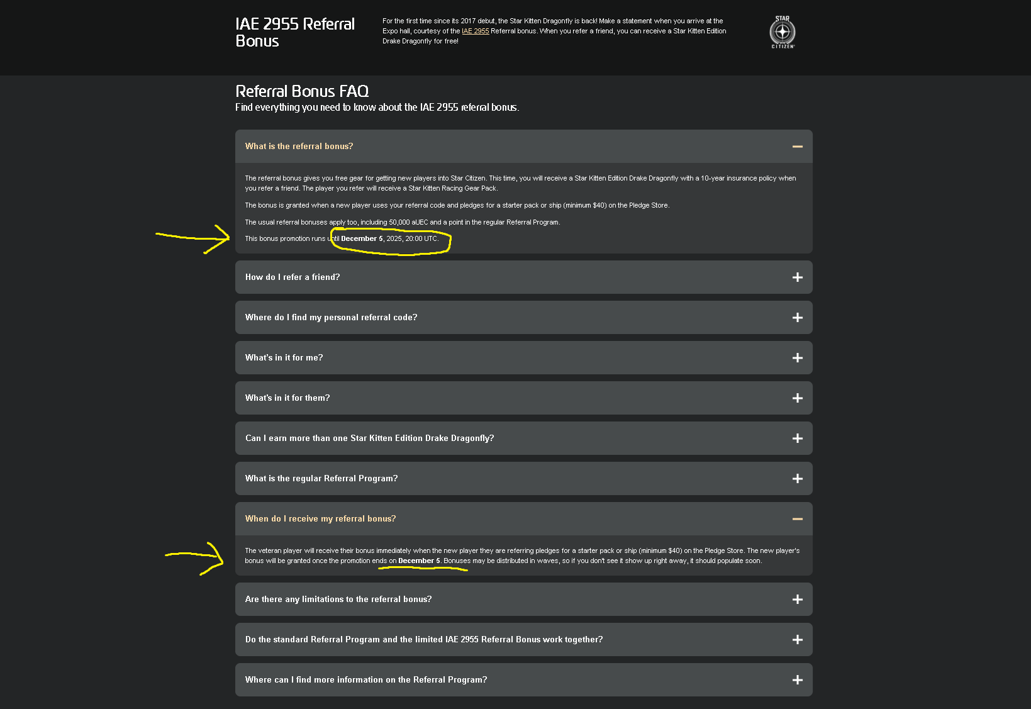Click the "When do I receive my referral bonus?" title
The width and height of the screenshot is (1031, 709).
point(321,519)
